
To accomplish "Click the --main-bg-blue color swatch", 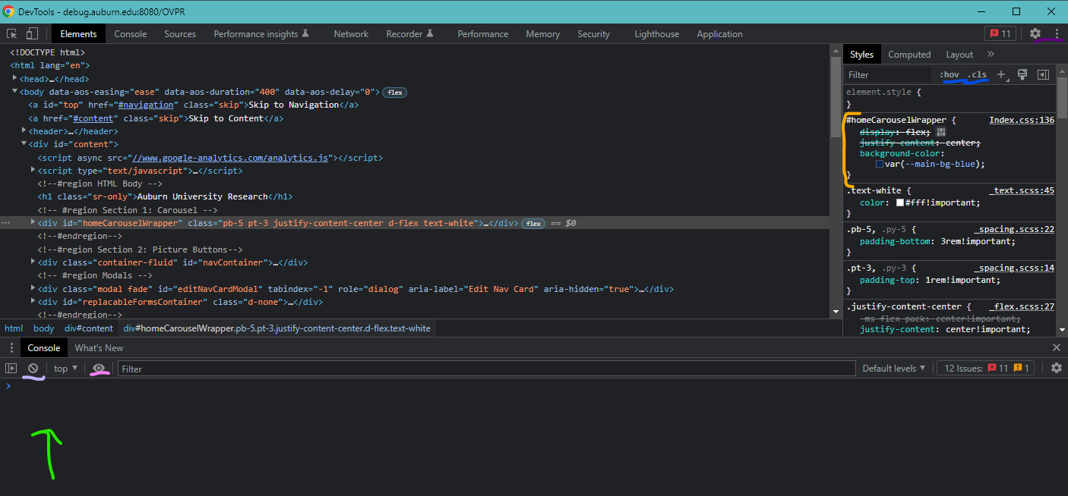I will (880, 164).
